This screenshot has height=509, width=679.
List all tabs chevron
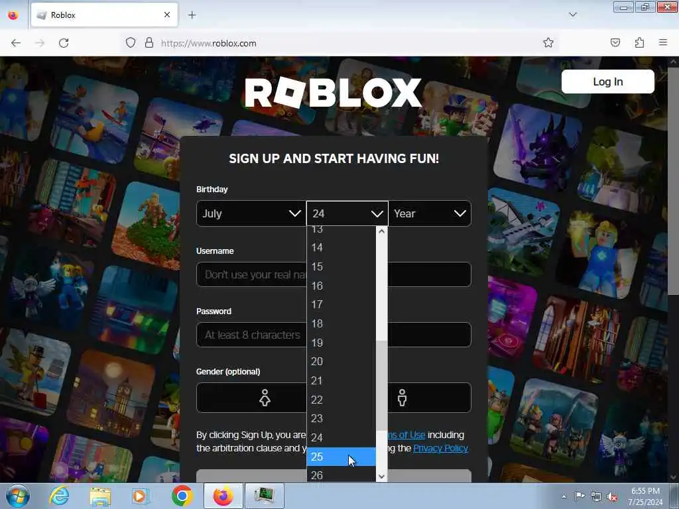(573, 15)
